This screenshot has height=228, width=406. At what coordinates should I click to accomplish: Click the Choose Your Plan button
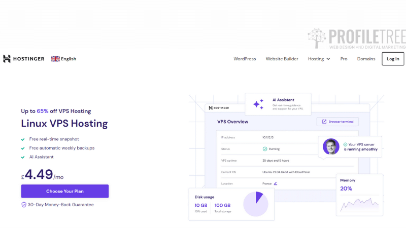coord(65,192)
